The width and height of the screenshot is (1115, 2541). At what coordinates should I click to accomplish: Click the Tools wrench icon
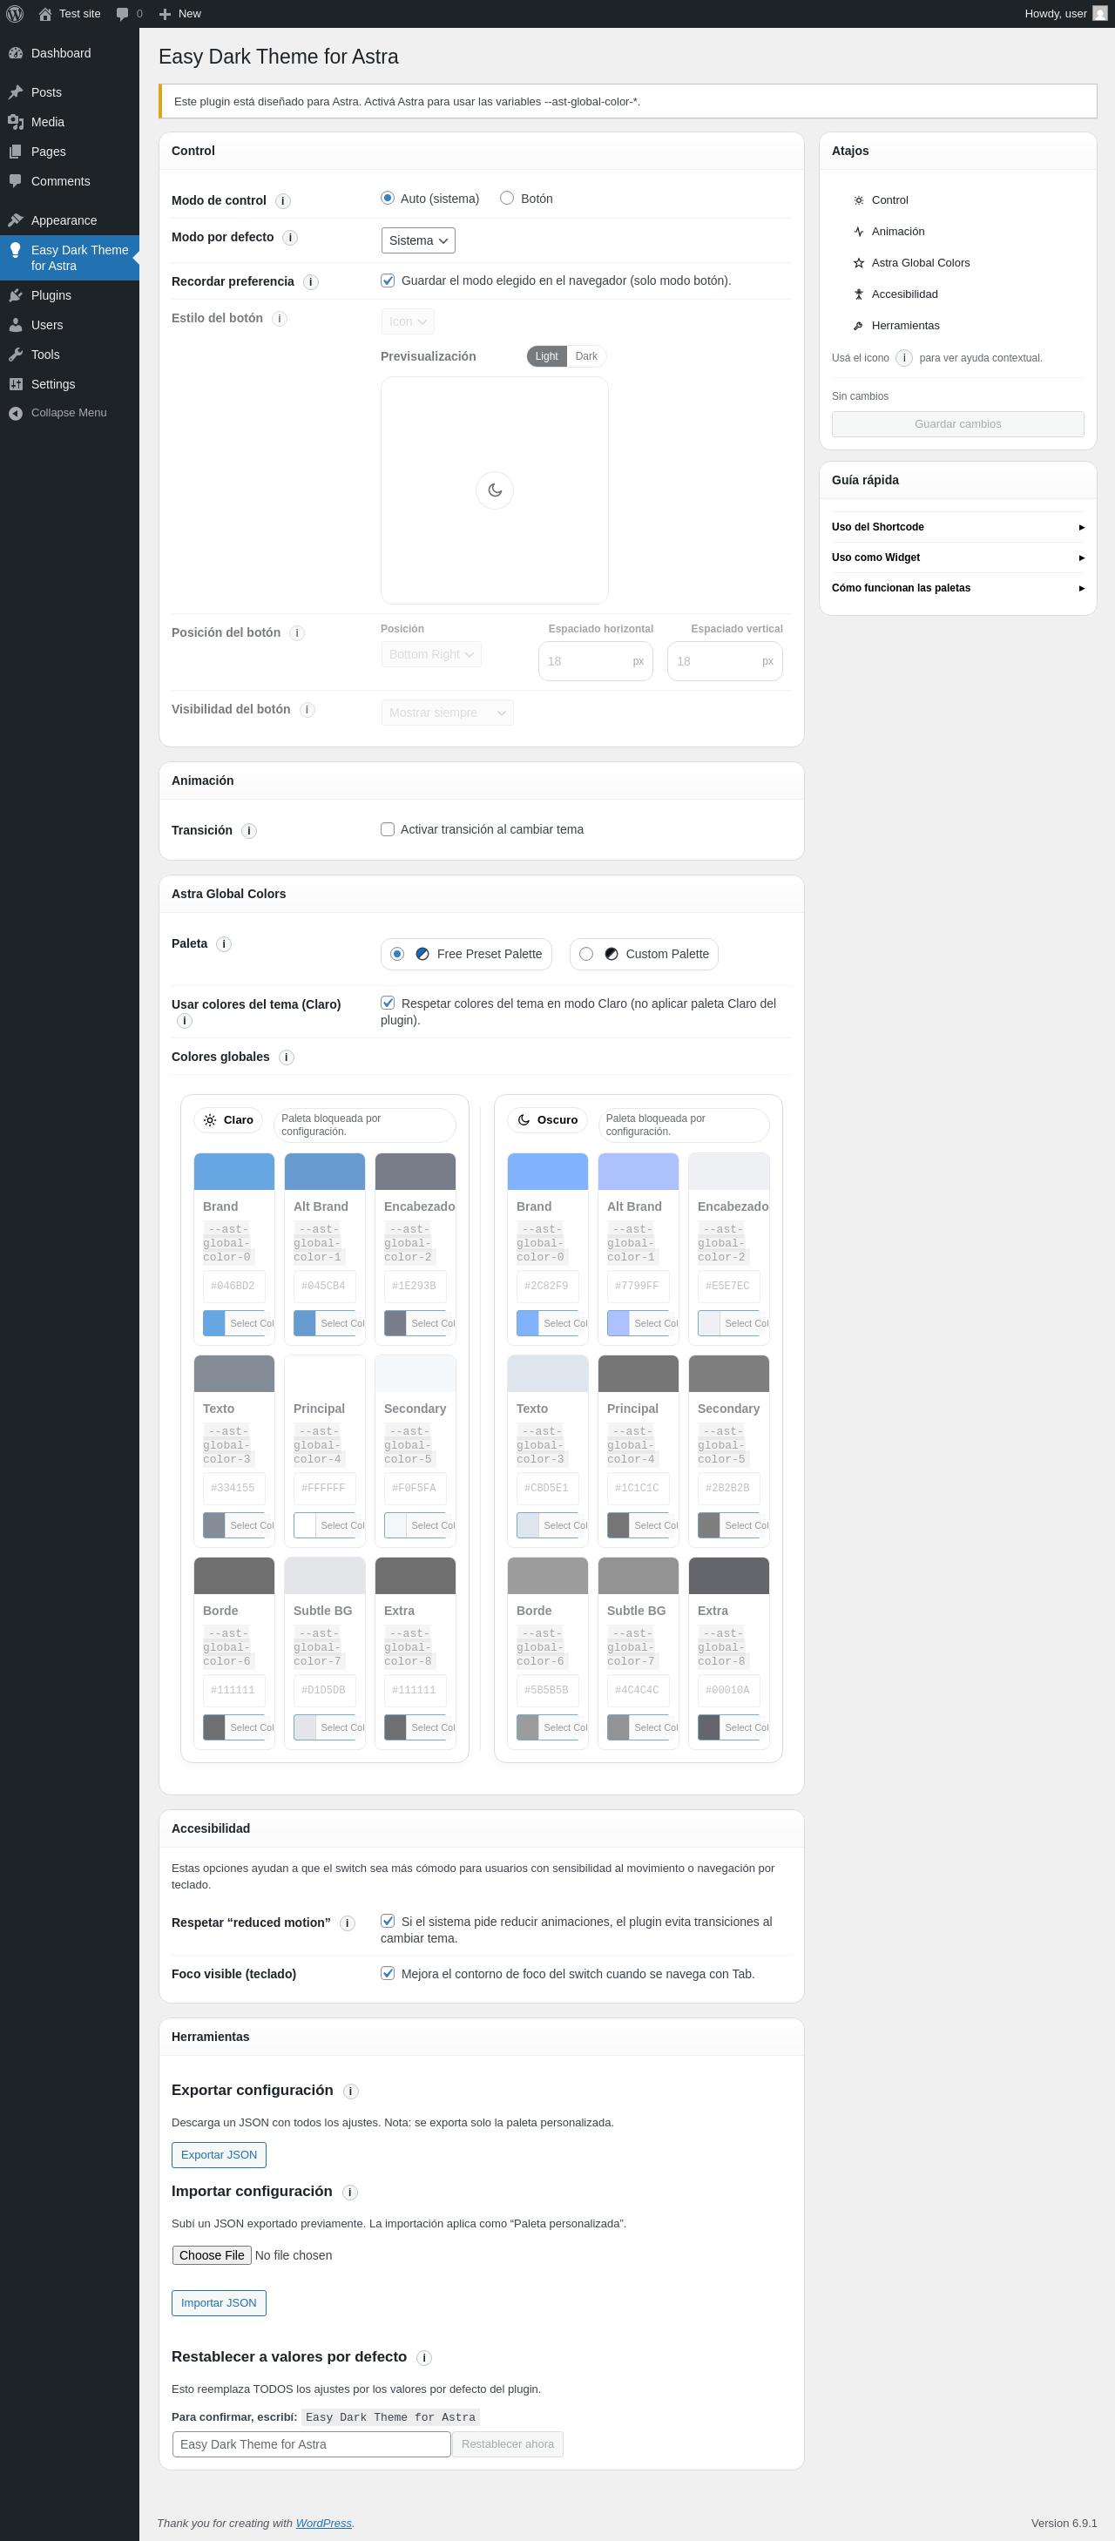tap(16, 355)
